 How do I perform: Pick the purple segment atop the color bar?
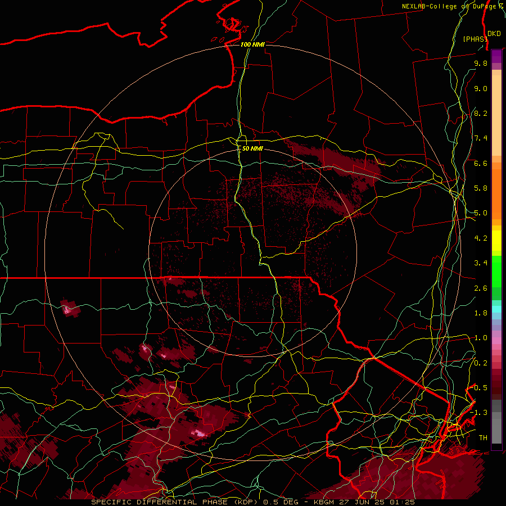pyautogui.click(x=496, y=57)
